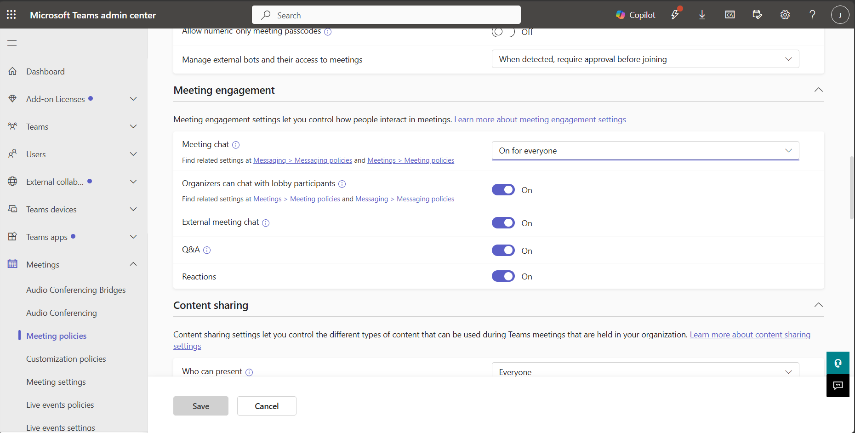
Task: Open the app launcher waffle icon
Action: pyautogui.click(x=11, y=15)
